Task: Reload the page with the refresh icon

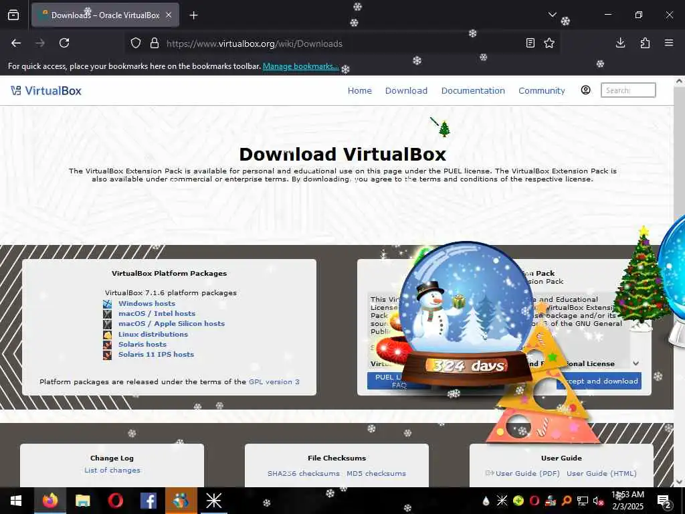Action: click(x=64, y=43)
